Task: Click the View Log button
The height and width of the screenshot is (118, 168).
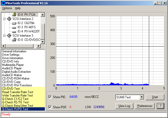Action: (x=124, y=106)
